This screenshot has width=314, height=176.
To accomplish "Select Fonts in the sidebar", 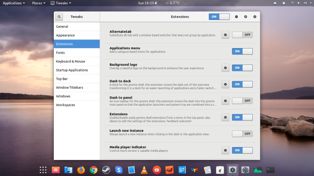I will (77, 53).
